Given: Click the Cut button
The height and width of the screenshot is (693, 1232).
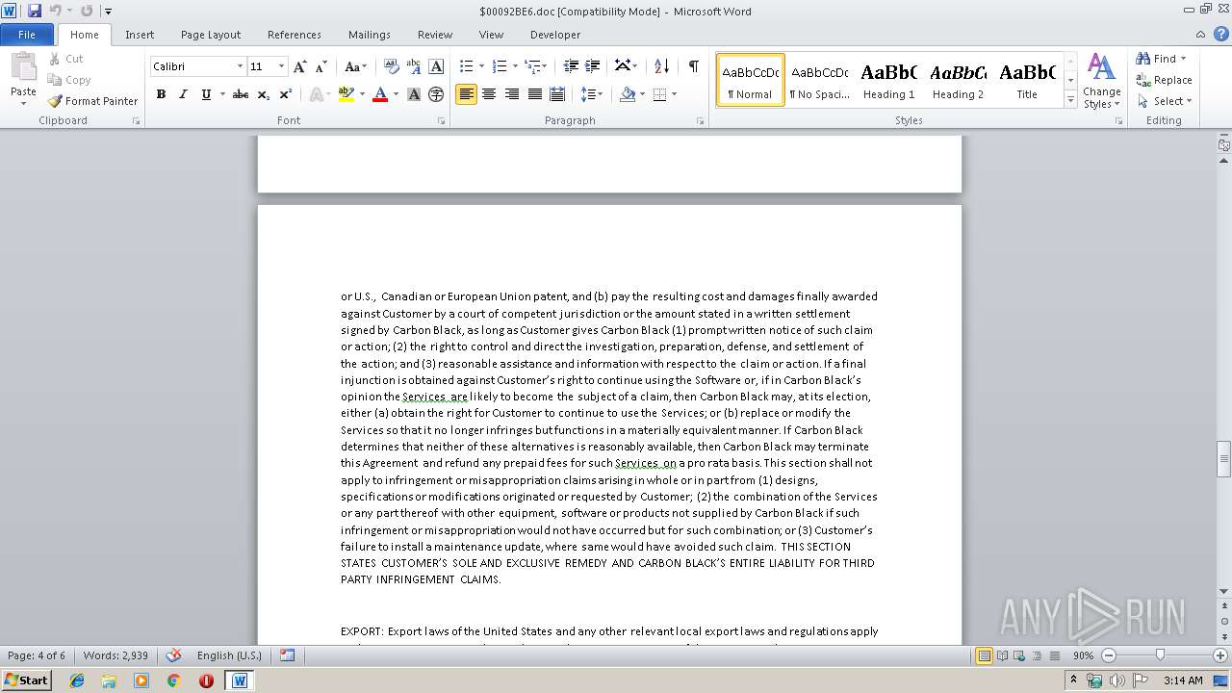Looking at the screenshot, I should click(66, 59).
